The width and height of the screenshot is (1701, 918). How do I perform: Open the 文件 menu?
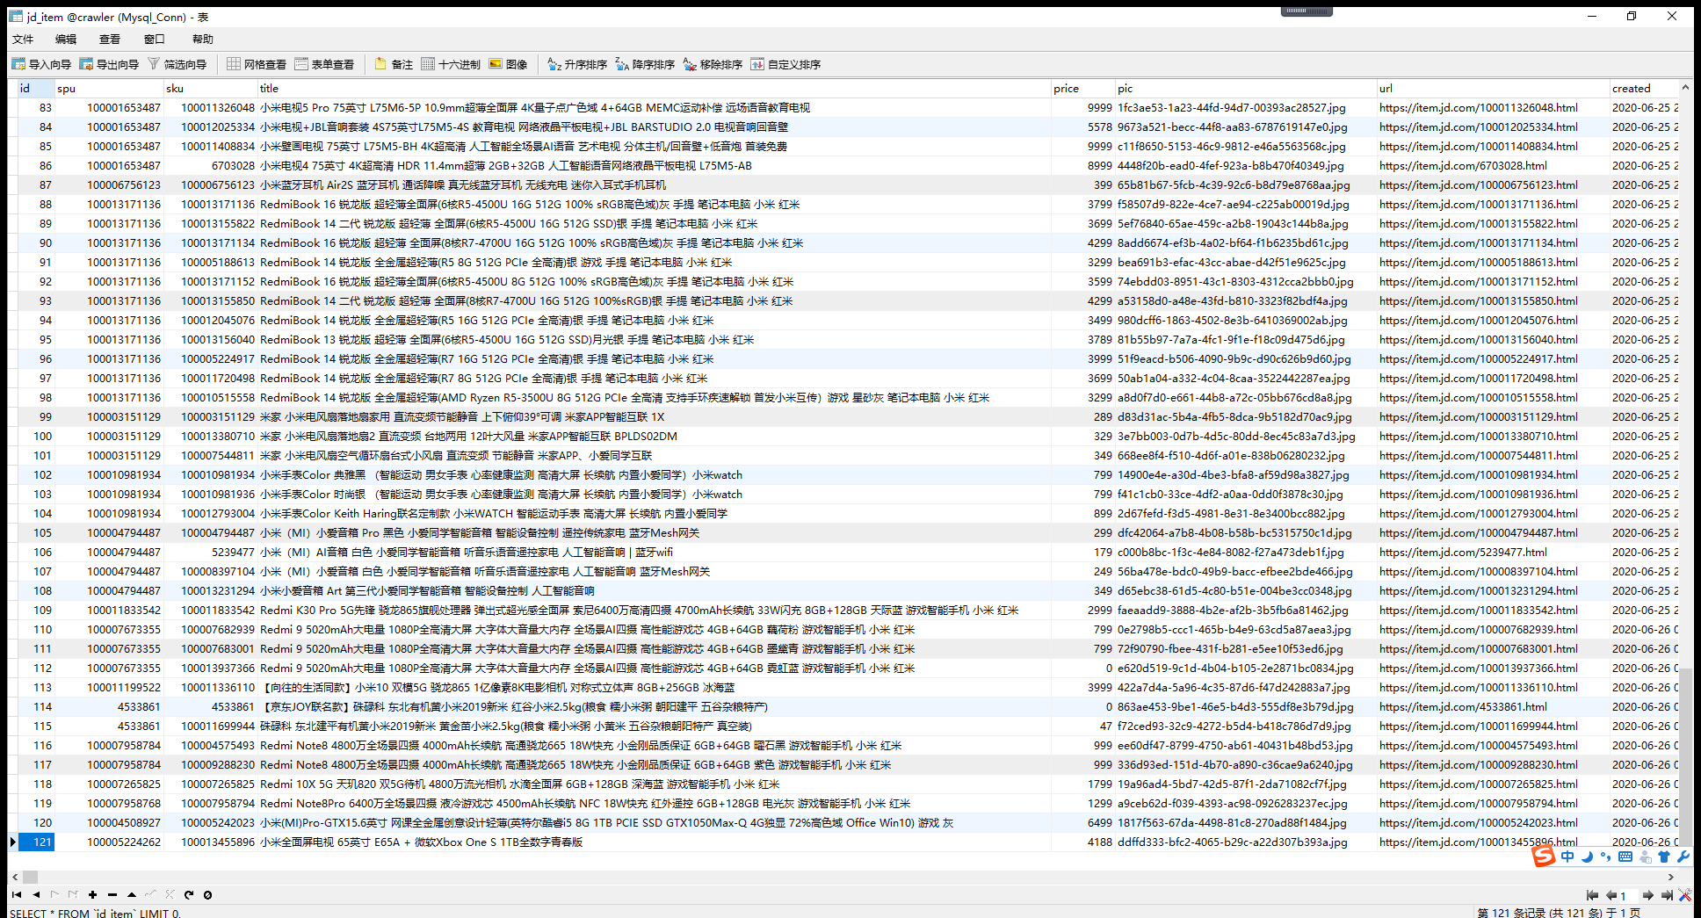(23, 39)
